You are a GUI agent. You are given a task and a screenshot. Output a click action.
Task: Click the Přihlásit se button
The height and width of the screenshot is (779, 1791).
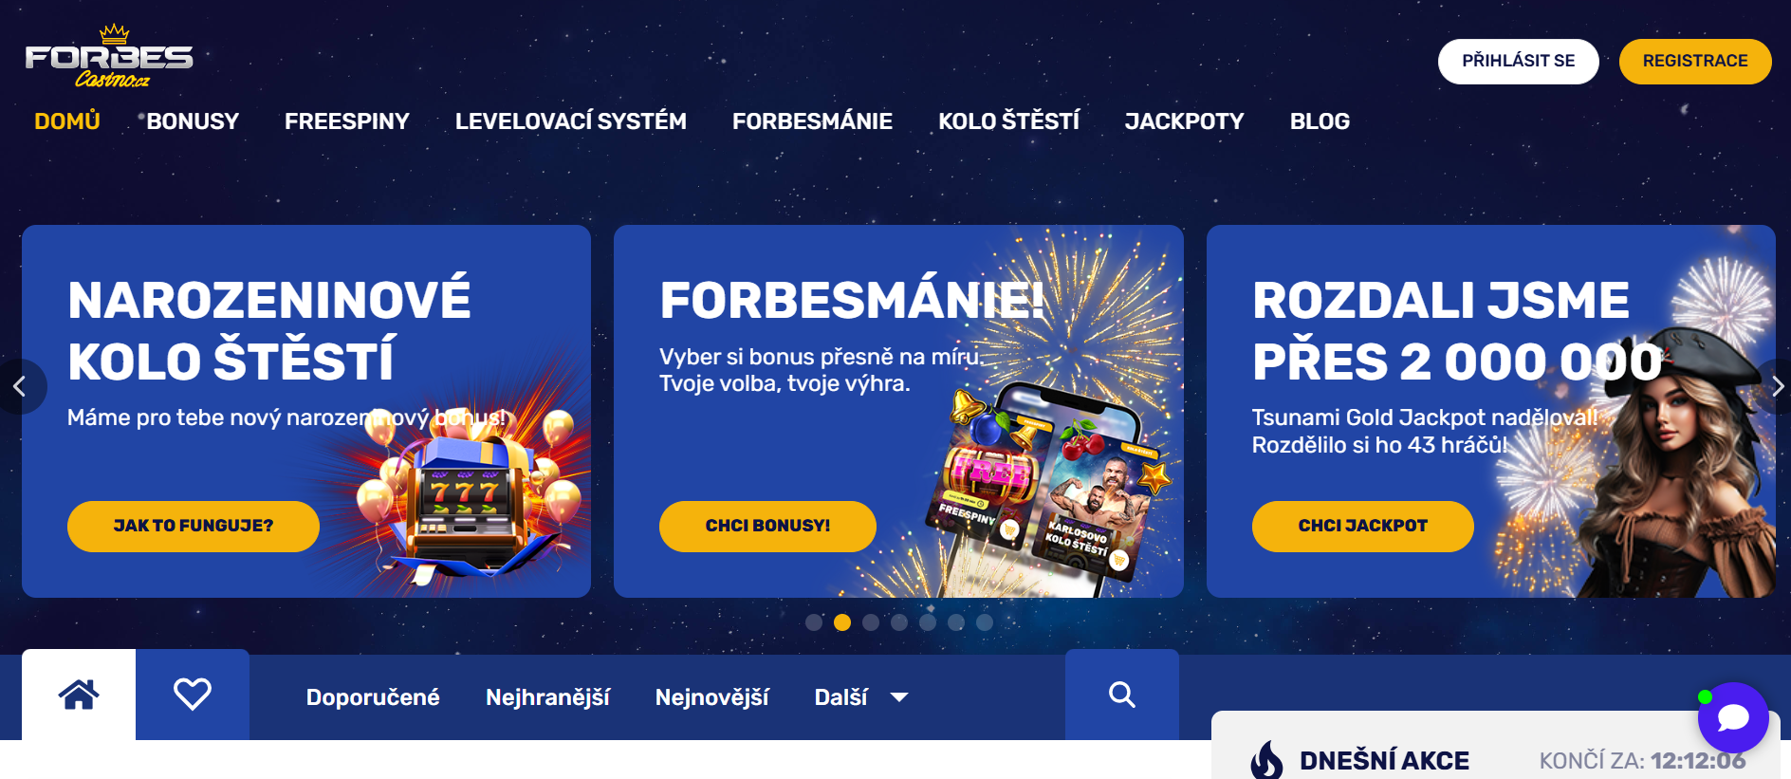coord(1518,61)
